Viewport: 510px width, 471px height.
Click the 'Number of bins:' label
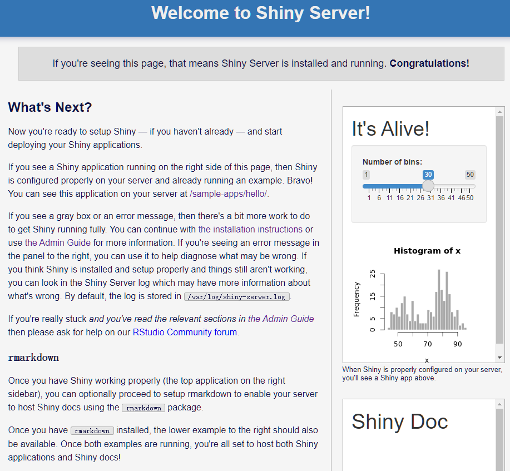tap(392, 162)
